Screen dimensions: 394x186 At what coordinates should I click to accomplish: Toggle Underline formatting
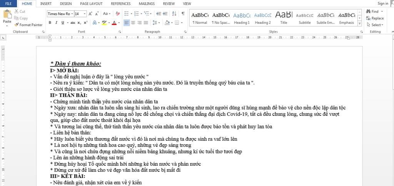63,23
